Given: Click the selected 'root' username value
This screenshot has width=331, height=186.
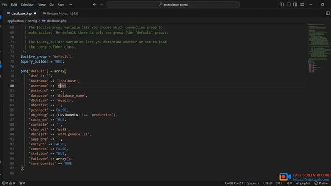Looking at the screenshot, I should [62, 86].
